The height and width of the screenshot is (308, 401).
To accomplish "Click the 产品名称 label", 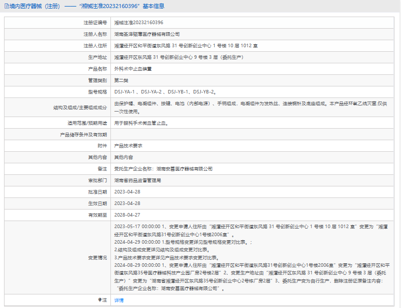I will pos(97,69).
